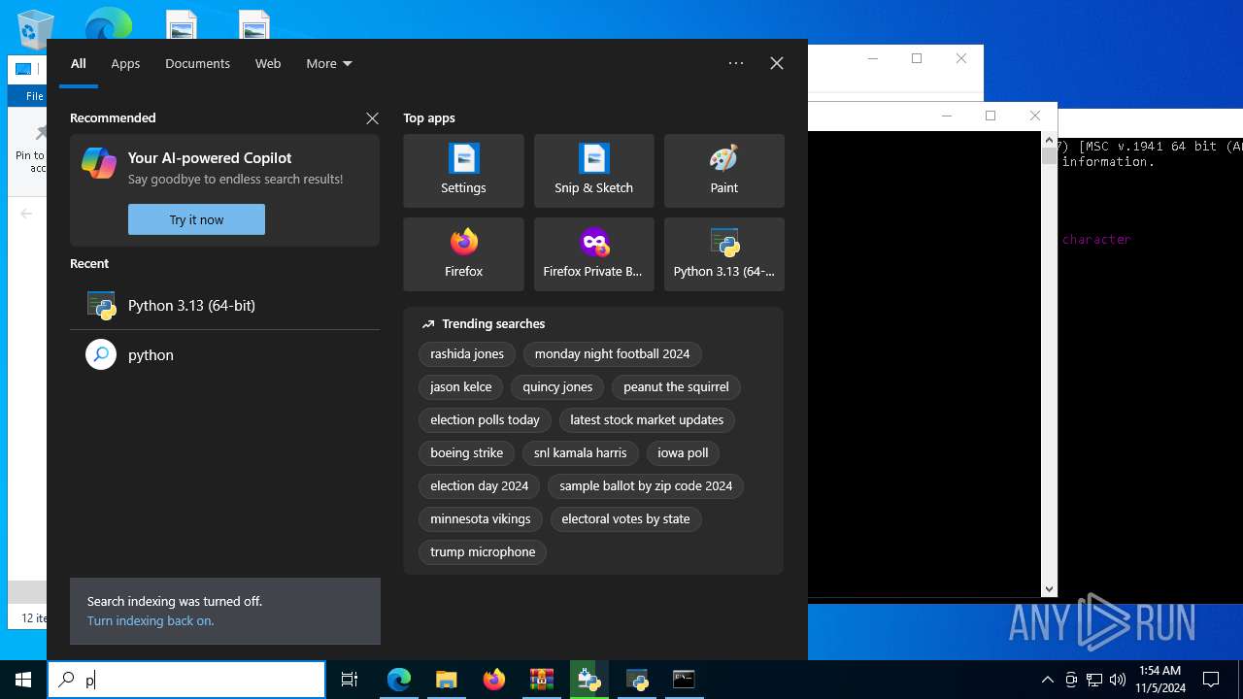Open Paint from Top apps

(x=723, y=171)
